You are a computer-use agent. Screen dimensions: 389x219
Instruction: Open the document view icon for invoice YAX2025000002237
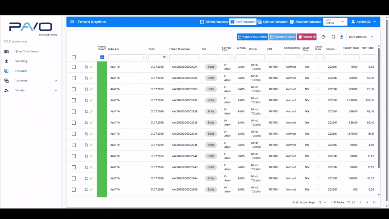click(x=87, y=100)
